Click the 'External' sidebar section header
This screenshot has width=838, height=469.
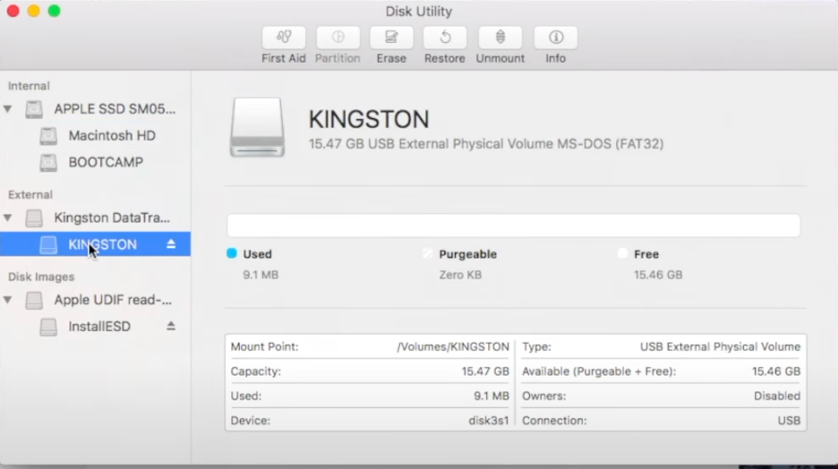coord(30,194)
